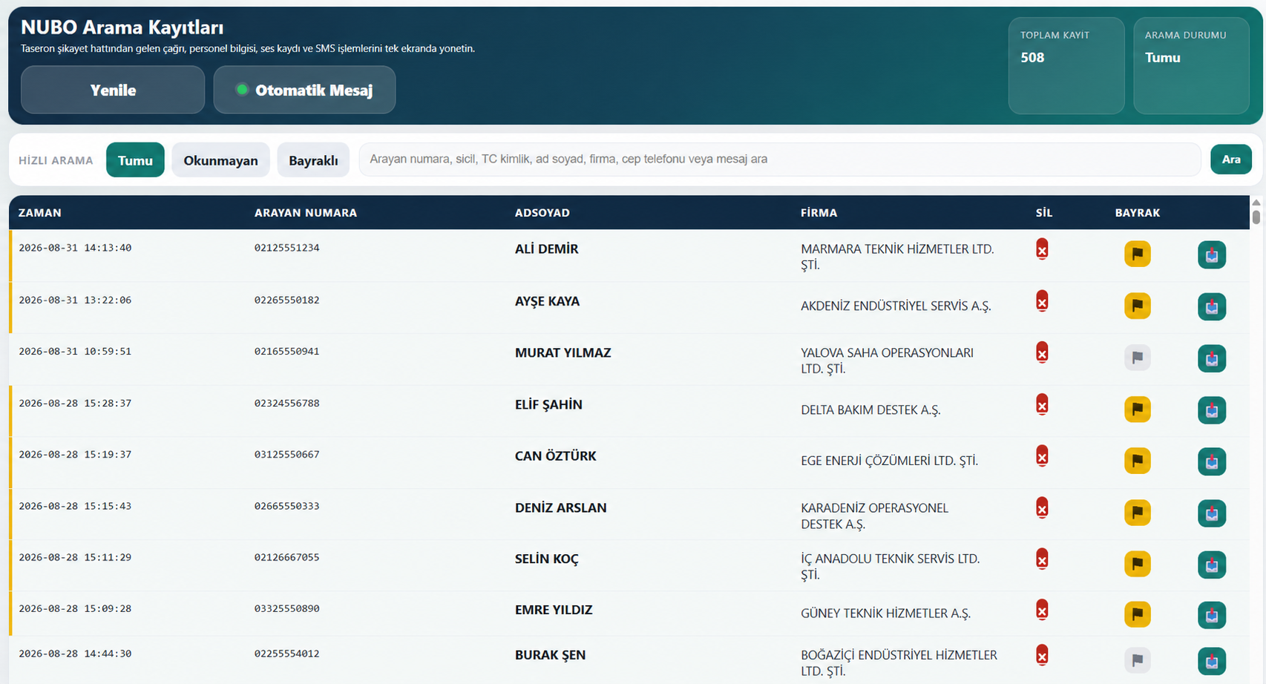This screenshot has width=1266, height=684.
Task: Sort by the ZAMAN column header
Action: point(40,213)
